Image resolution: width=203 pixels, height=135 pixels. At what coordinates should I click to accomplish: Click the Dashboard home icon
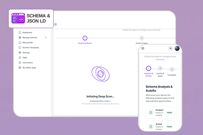[x=20, y=32]
